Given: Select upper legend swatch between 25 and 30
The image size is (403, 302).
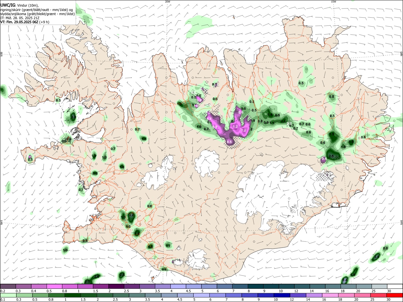Looking at the screenshot, I should click(x=379, y=286).
